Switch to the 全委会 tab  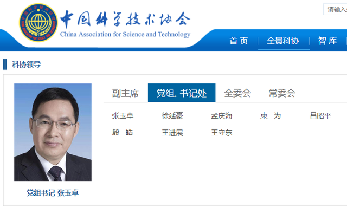click(x=237, y=93)
